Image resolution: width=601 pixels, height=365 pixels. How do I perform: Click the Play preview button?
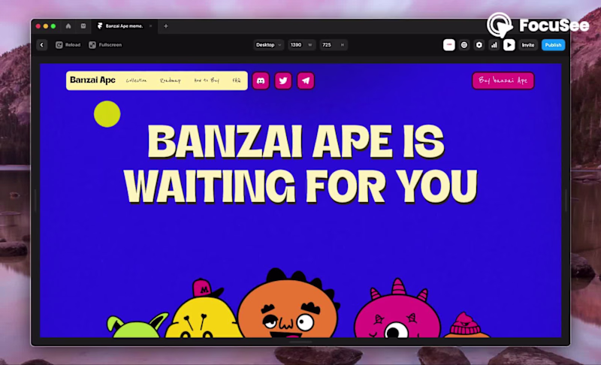[x=509, y=45]
